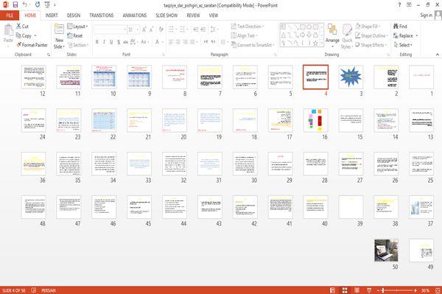This screenshot has width=442, height=294.
Task: Select the star shape in shapes gallery
Action: pos(315,43)
